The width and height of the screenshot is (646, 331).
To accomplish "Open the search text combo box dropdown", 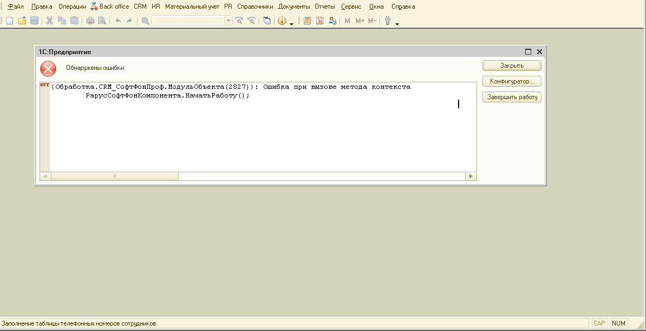I will click(x=229, y=21).
